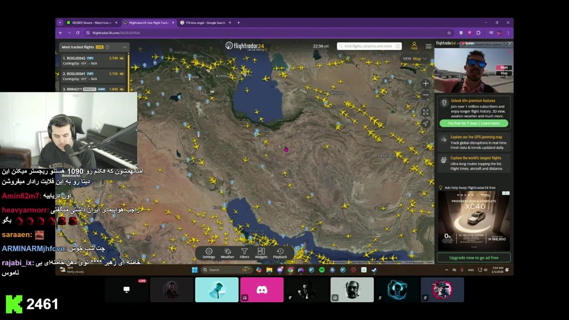Select RRR4211 in most tracked flights

point(94,89)
